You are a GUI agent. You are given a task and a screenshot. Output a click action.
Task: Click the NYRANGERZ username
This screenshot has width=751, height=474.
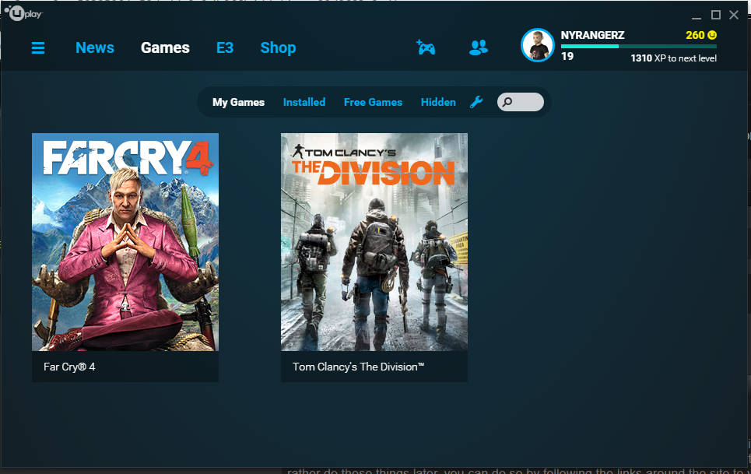(592, 36)
